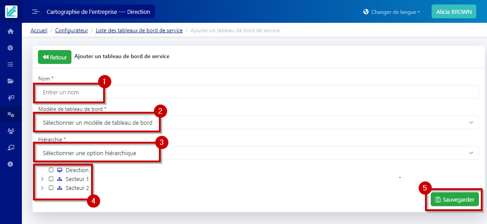Image resolution: width=487 pixels, height=224 pixels.
Task: Open the configurator gears sidebar icon
Action: point(11,114)
